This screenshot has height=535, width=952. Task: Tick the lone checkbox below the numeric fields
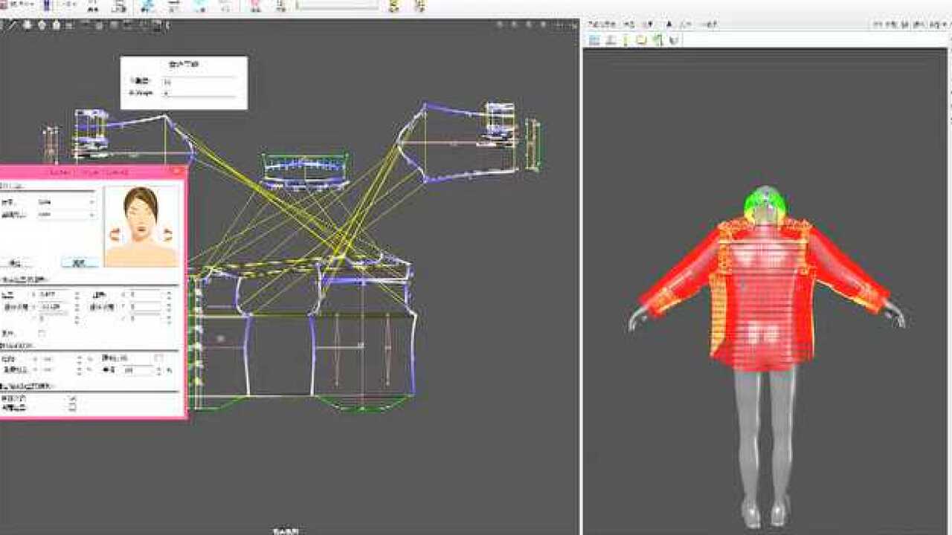pos(42,333)
